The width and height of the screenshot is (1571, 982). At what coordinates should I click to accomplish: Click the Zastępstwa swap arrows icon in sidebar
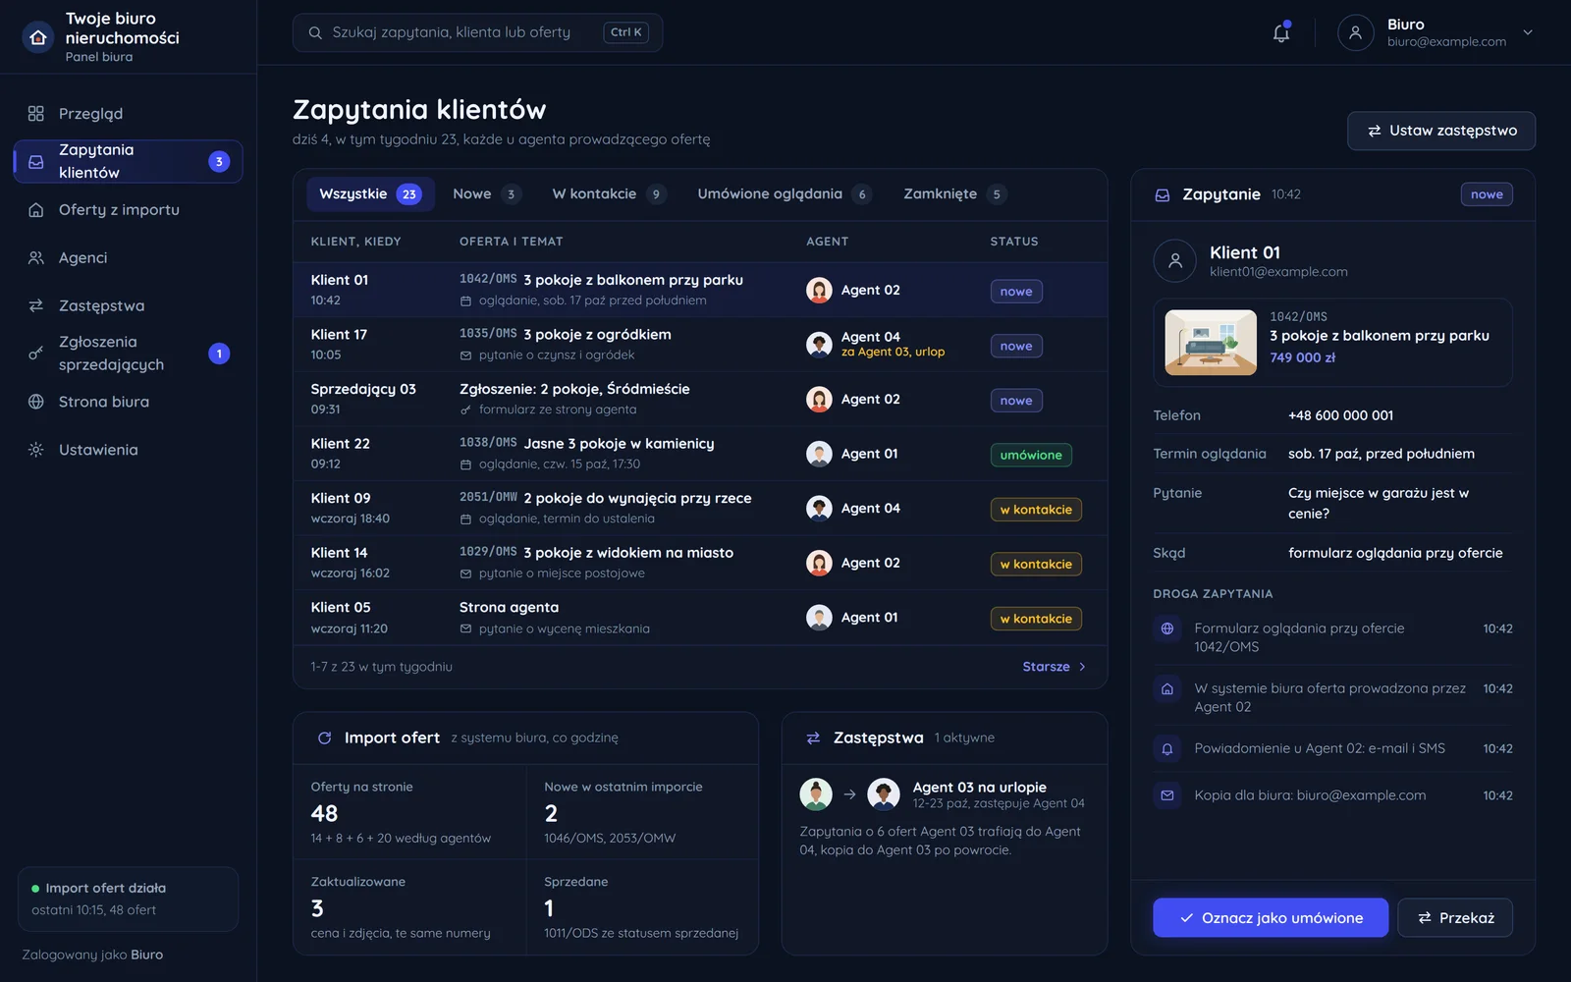point(36,306)
